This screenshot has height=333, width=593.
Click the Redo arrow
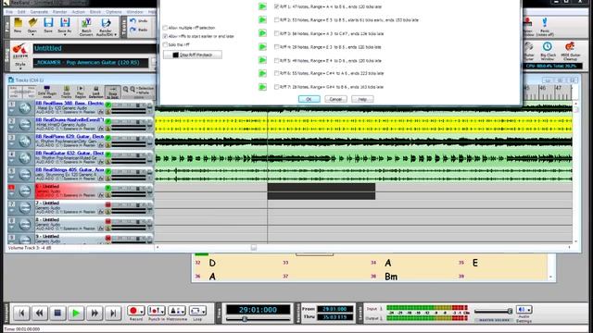coord(132,30)
